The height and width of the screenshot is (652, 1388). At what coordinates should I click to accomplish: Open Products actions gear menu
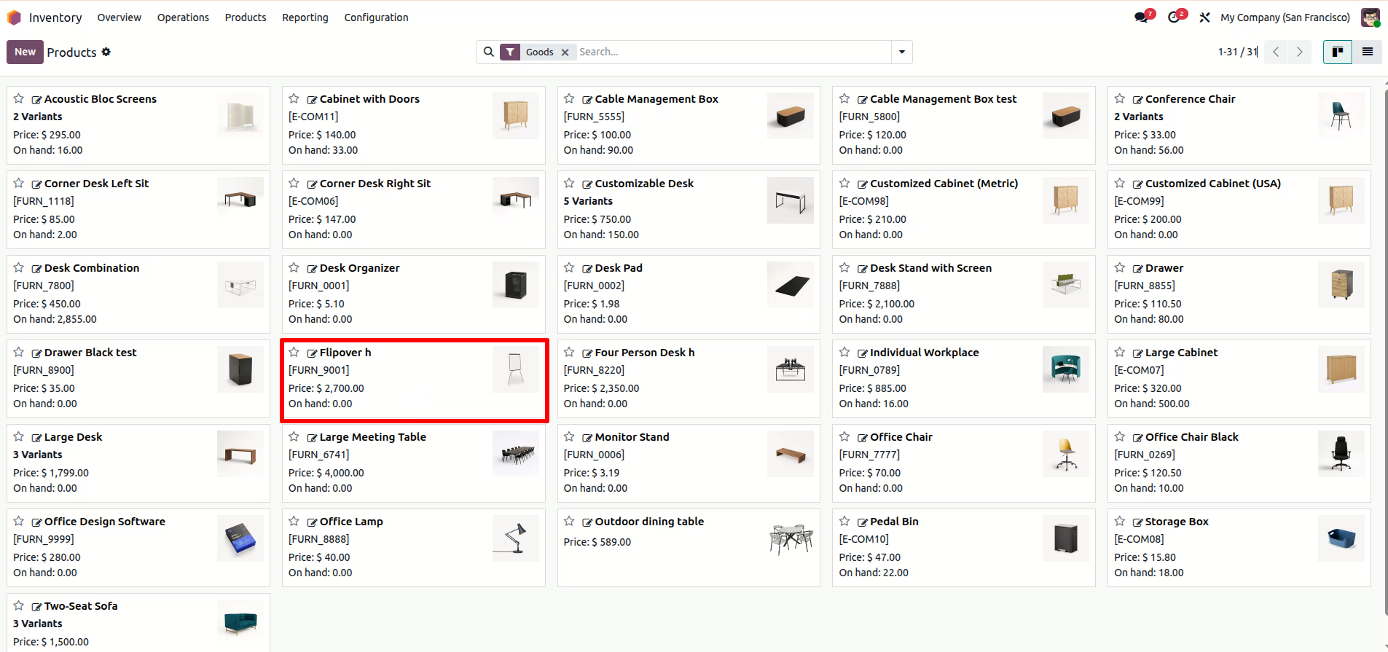pyautogui.click(x=106, y=52)
